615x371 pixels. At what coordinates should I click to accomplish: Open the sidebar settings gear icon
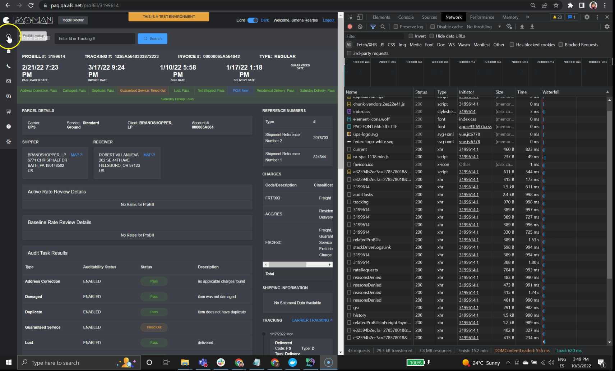tap(8, 142)
